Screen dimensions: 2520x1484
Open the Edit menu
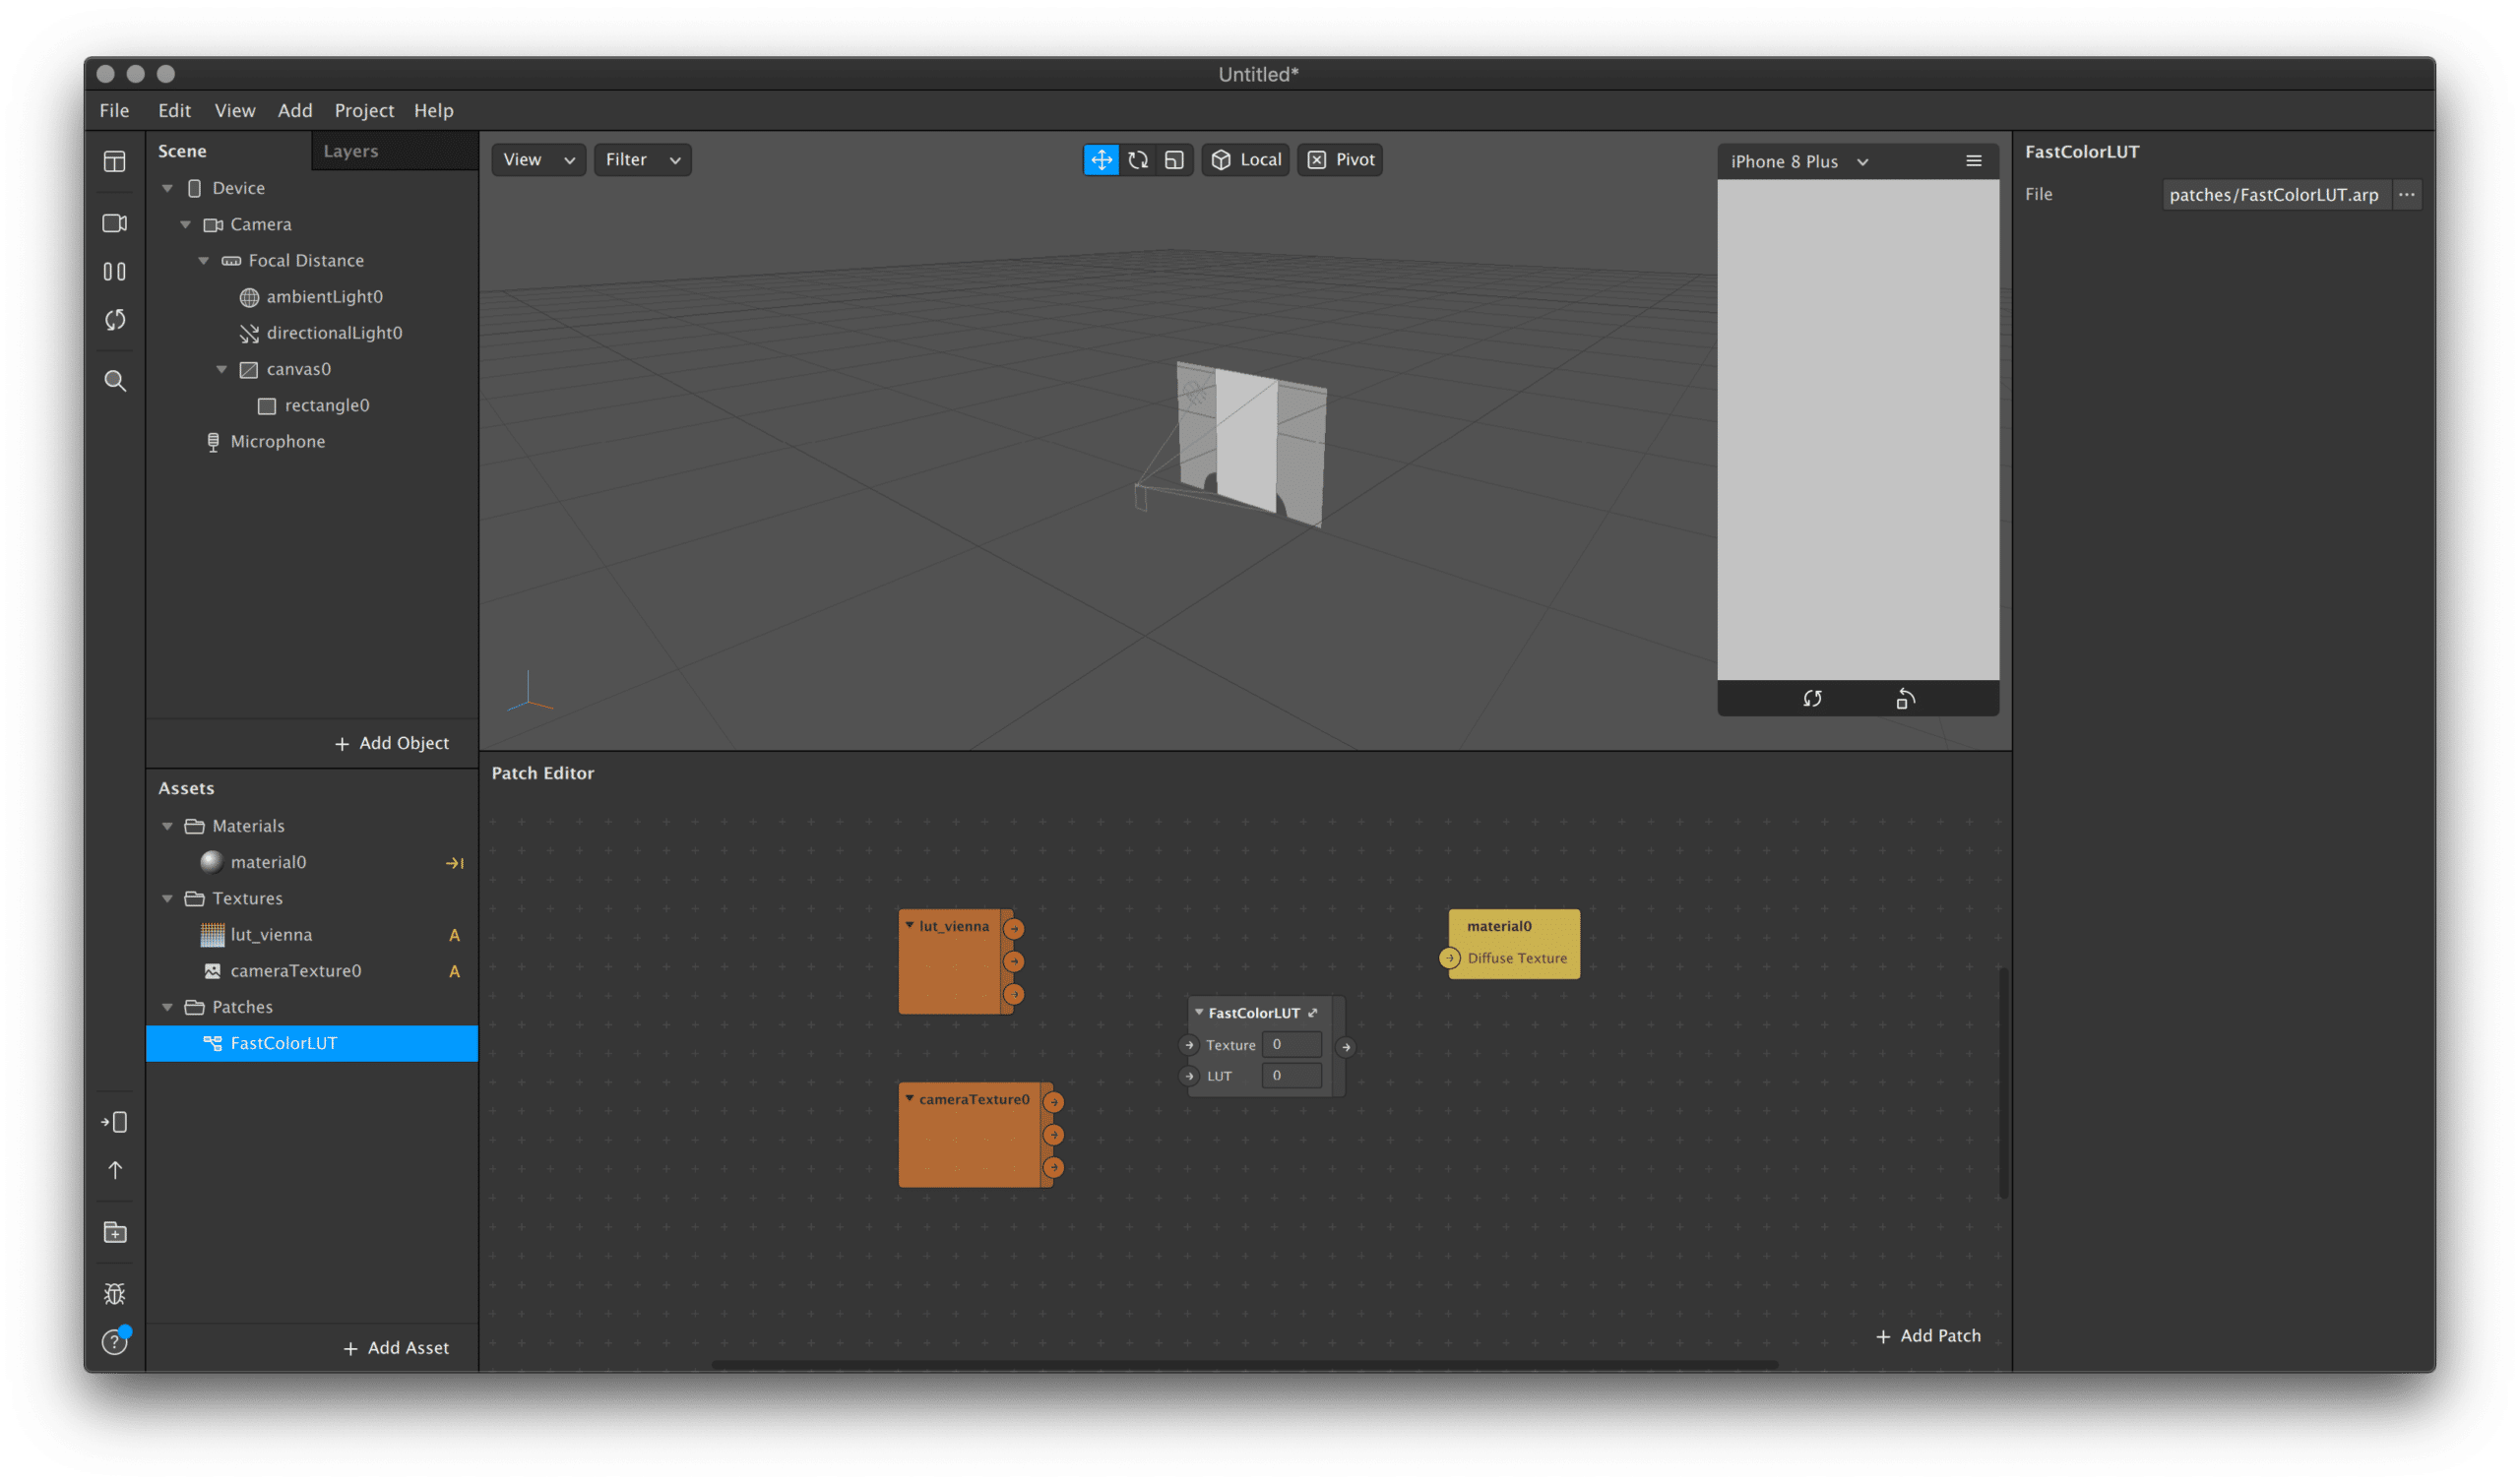(x=174, y=110)
